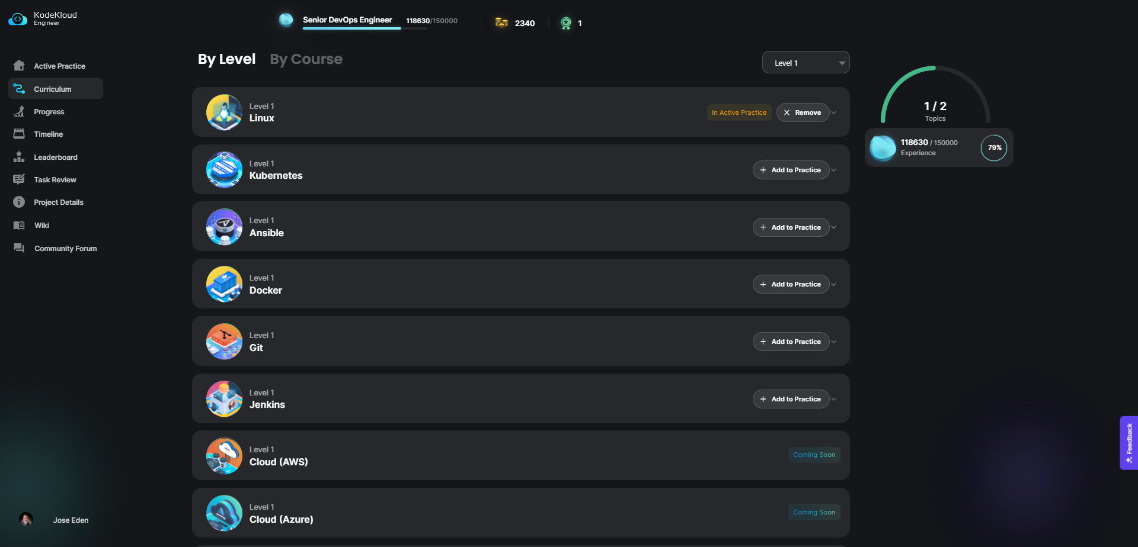Remove Linux from active practice
The height and width of the screenshot is (547, 1138).
click(x=803, y=112)
